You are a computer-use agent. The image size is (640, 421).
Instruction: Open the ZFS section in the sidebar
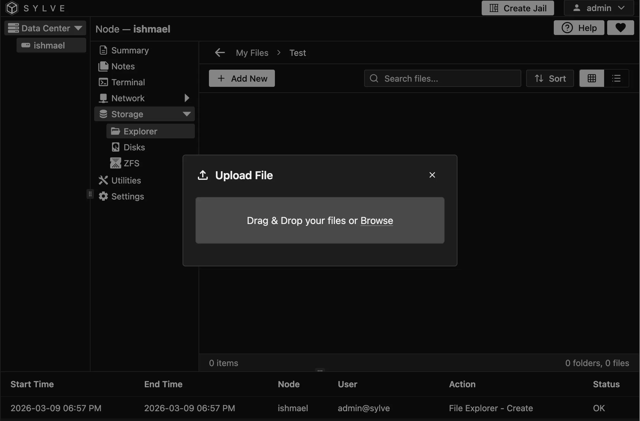coord(131,163)
